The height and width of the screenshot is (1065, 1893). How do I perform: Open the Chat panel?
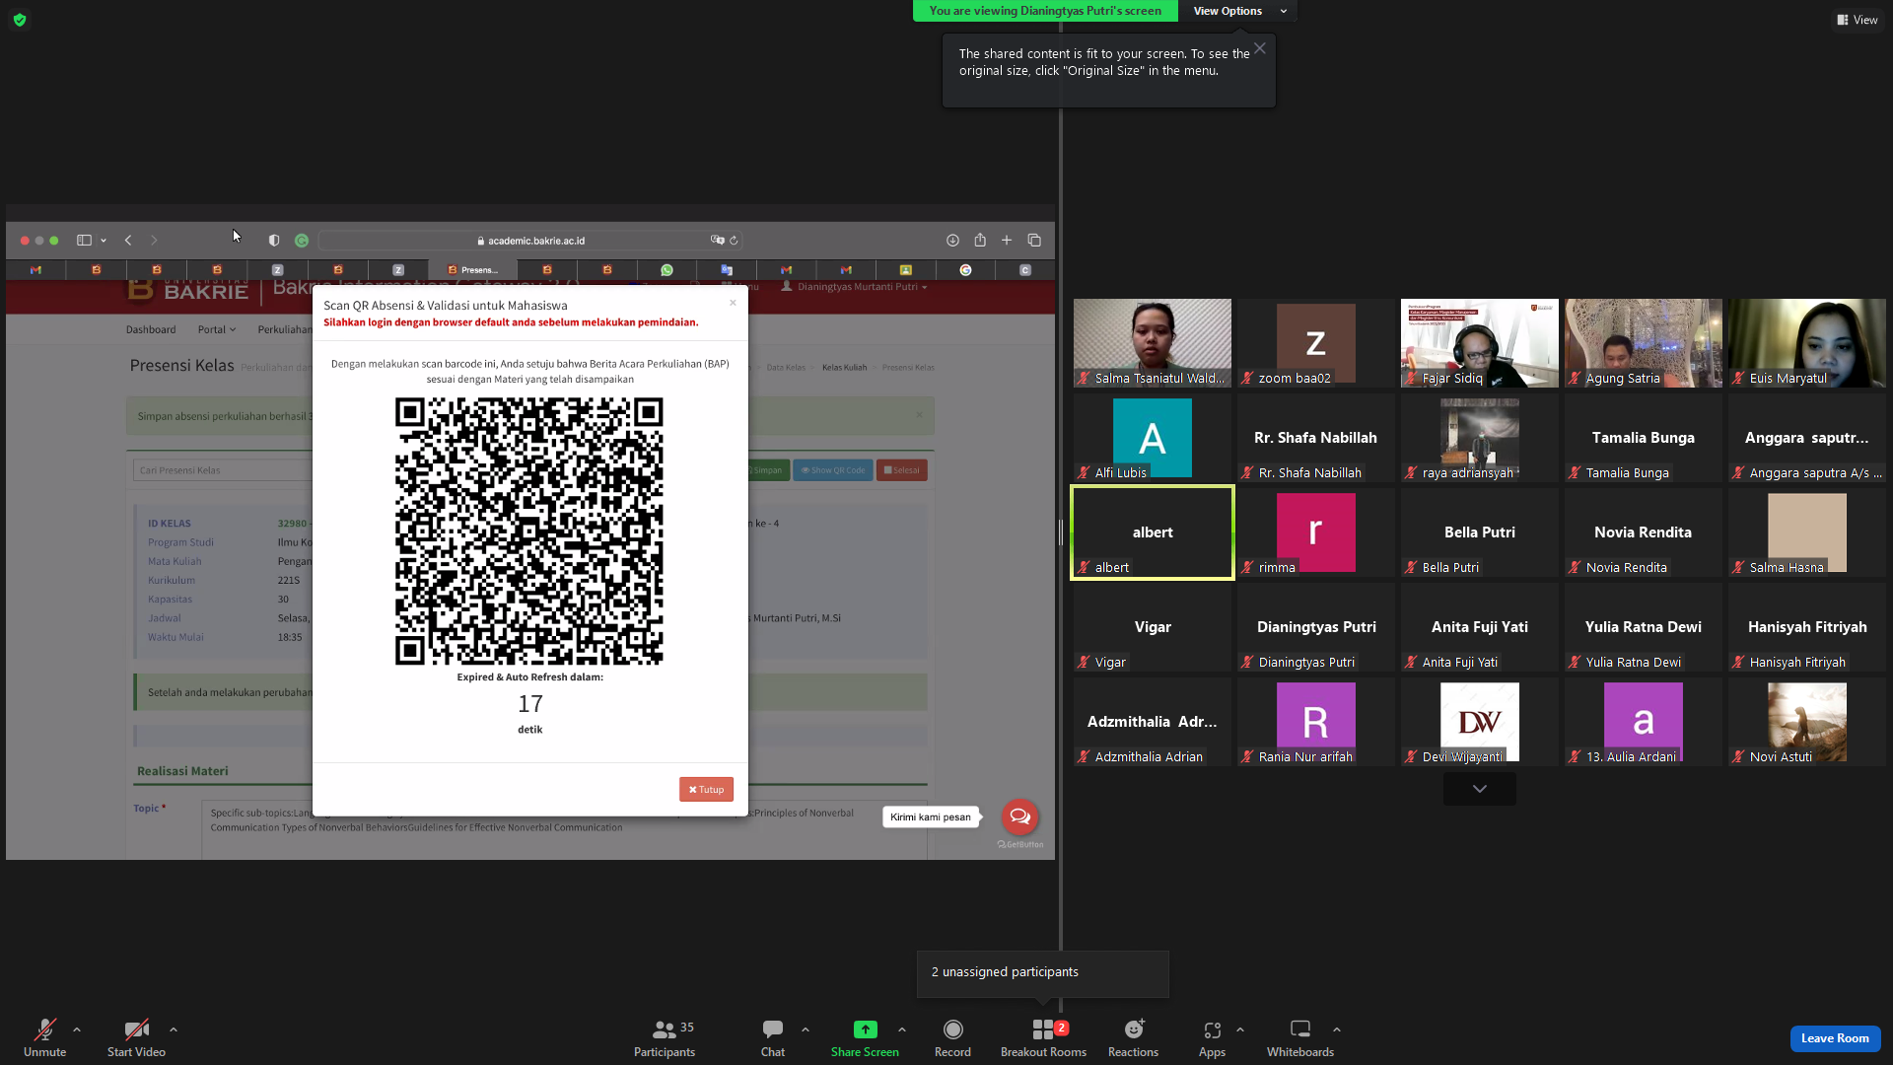pos(773,1037)
